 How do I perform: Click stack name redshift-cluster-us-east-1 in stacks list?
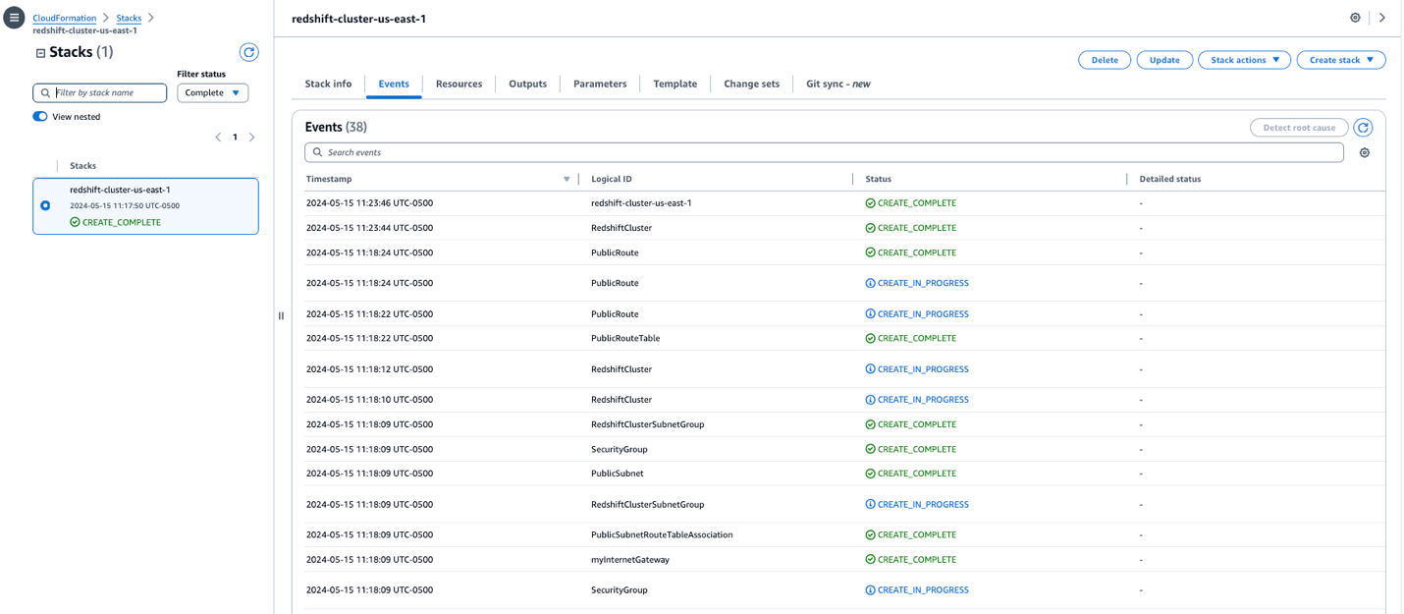(x=120, y=190)
